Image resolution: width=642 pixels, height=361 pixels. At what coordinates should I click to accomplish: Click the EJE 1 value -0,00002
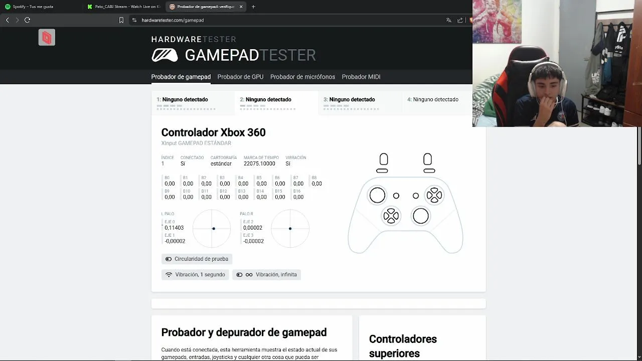coord(175,241)
